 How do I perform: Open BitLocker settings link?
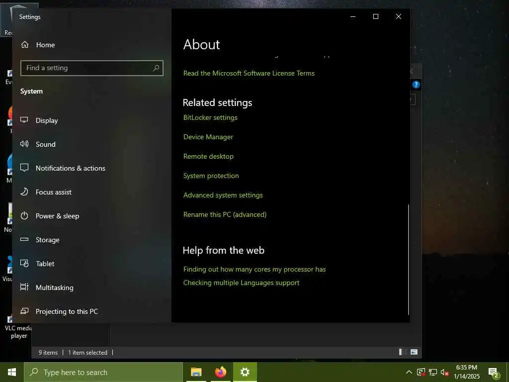click(210, 117)
